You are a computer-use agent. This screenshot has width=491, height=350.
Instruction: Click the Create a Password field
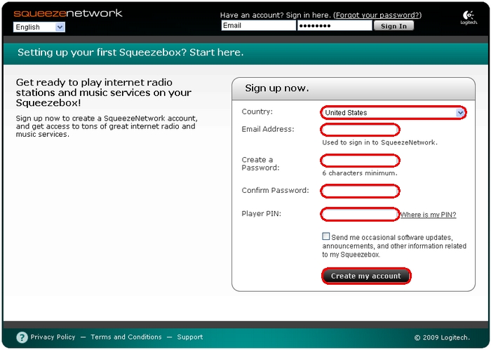pos(360,161)
